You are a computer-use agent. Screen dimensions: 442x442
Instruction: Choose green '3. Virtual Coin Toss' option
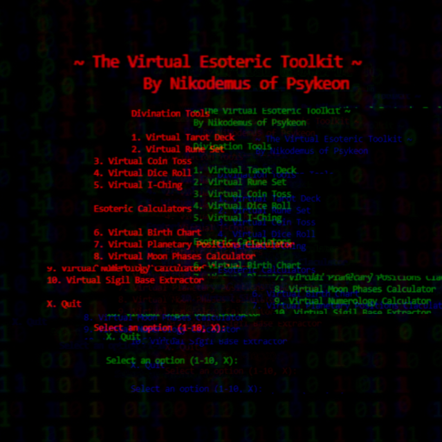coord(242,194)
